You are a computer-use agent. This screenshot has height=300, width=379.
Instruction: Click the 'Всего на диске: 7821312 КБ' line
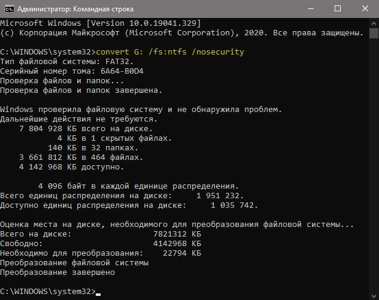(101, 234)
